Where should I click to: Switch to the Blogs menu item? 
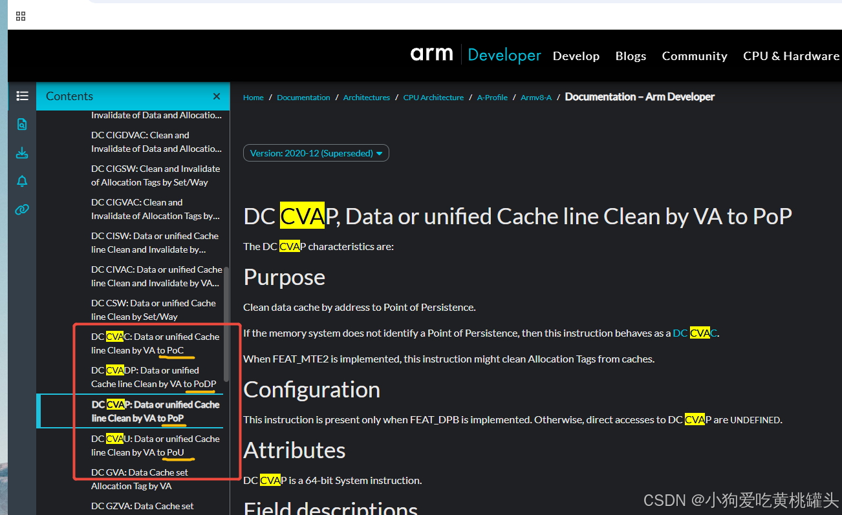click(x=631, y=56)
